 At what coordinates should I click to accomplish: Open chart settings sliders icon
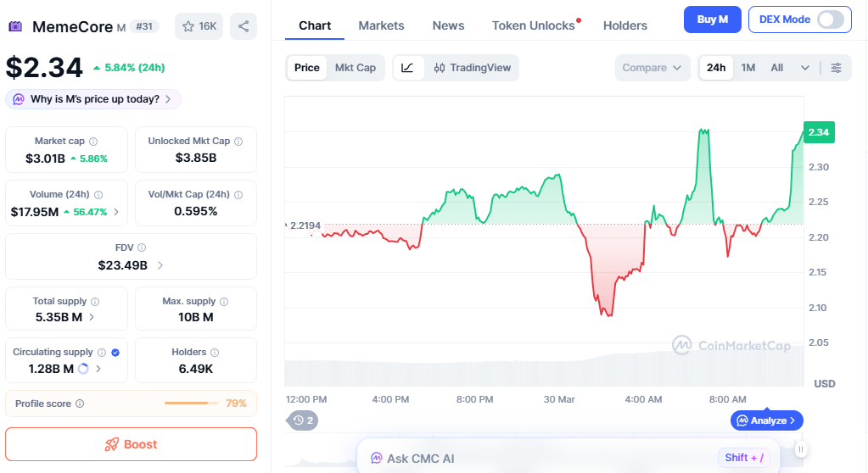(x=837, y=68)
